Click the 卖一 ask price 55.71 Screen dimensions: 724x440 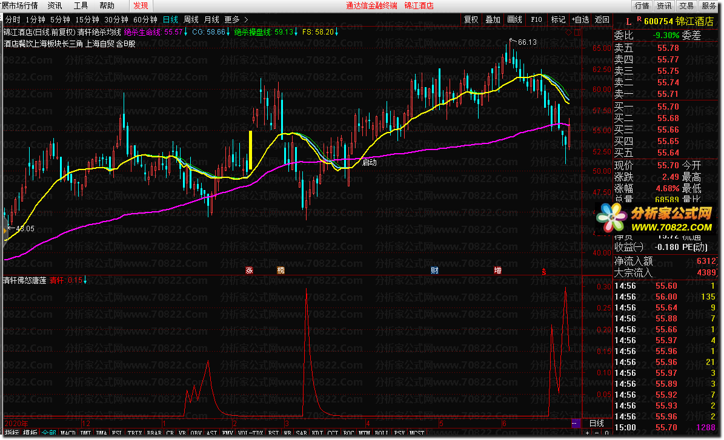668,94
